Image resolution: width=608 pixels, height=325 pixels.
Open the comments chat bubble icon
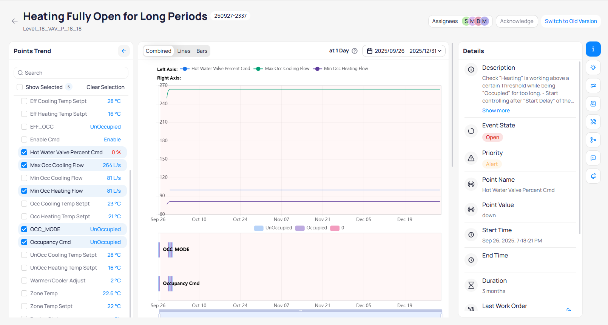593,158
